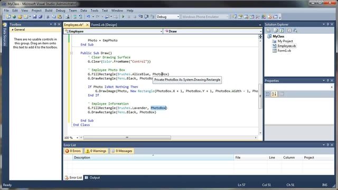The height and width of the screenshot is (190, 338).
Task: Click the Find in Files icon
Action: [68, 17]
